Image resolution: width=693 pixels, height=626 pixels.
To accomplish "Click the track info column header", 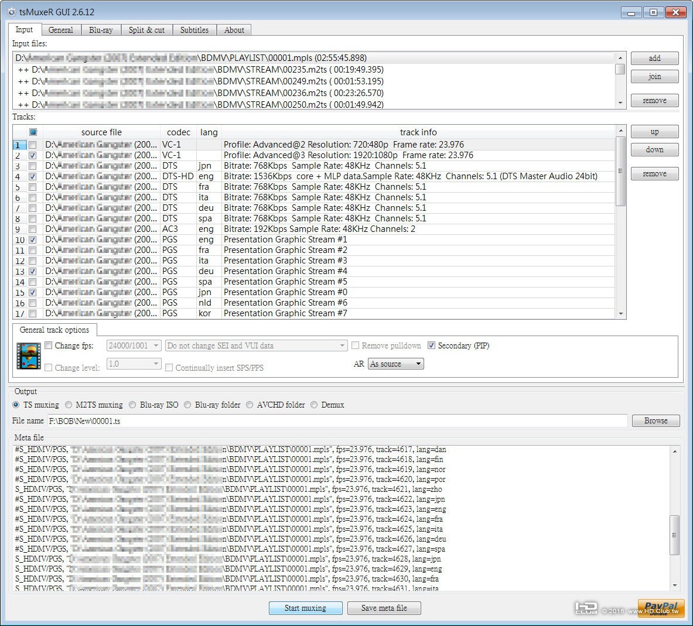I will coord(418,132).
